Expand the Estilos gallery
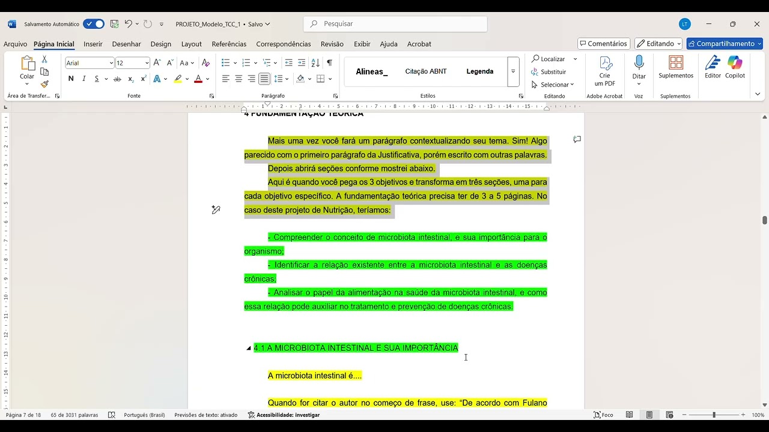This screenshot has width=769, height=432. click(513, 71)
